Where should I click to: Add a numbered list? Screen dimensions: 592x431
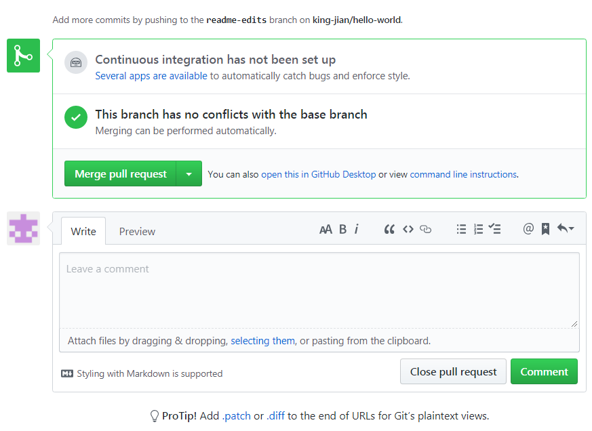tap(478, 229)
